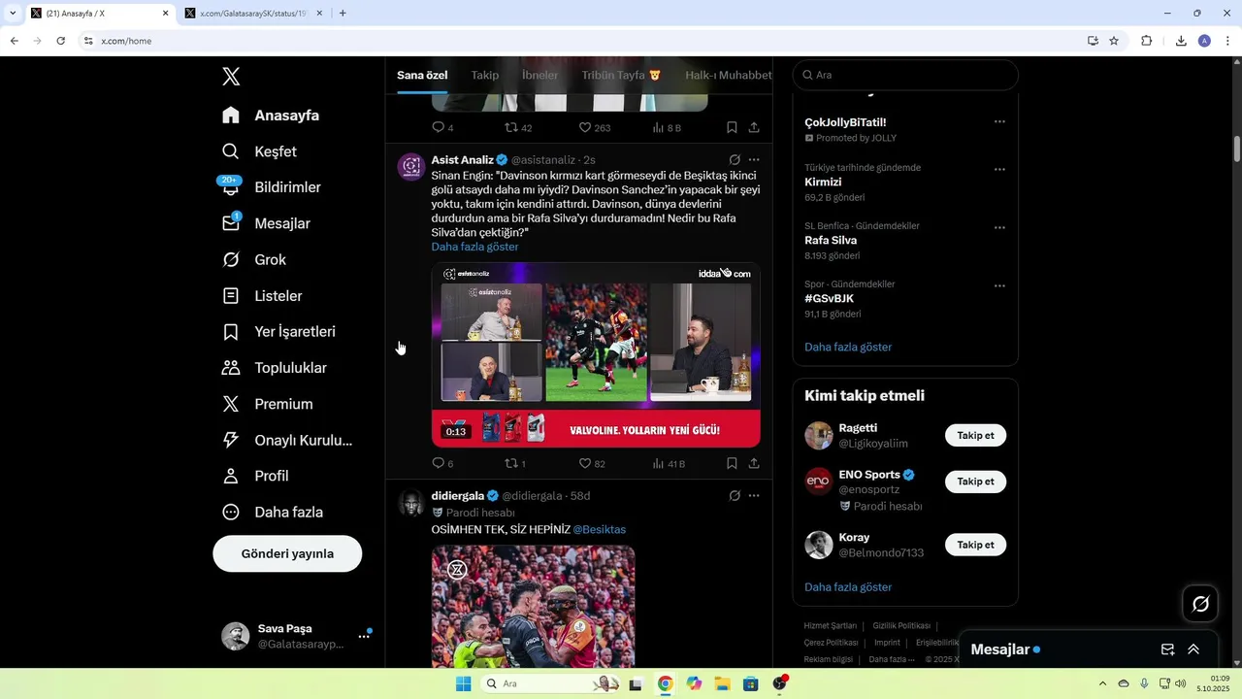Bookmark this page star icon

(x=1114, y=41)
